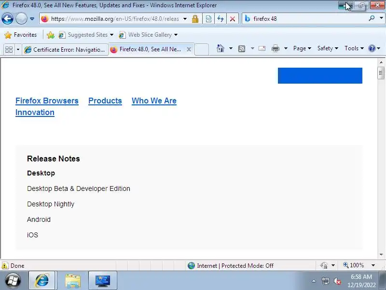
Task: Click the status bar warning icon
Action: 5,265
